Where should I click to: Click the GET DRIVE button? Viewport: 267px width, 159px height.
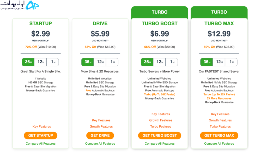tap(100, 136)
